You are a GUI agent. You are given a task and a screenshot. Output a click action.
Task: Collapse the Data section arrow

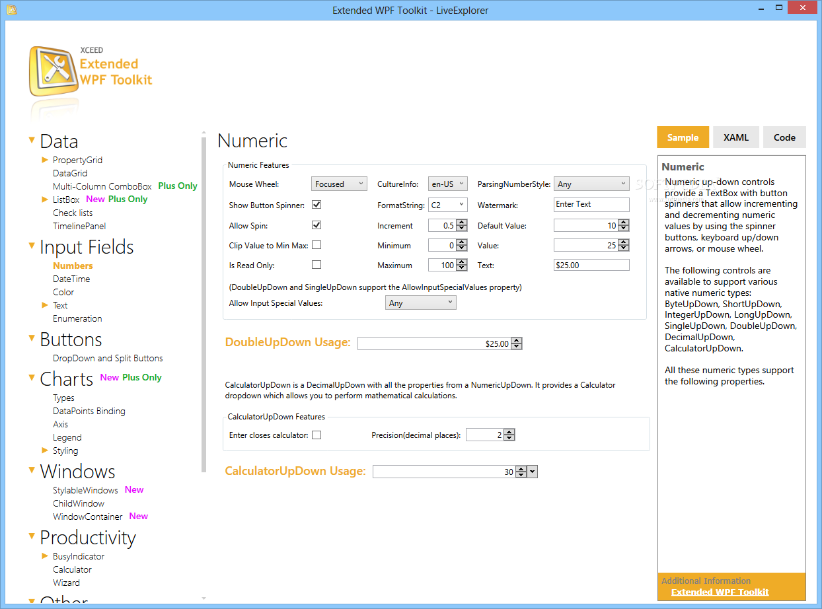[x=32, y=140]
